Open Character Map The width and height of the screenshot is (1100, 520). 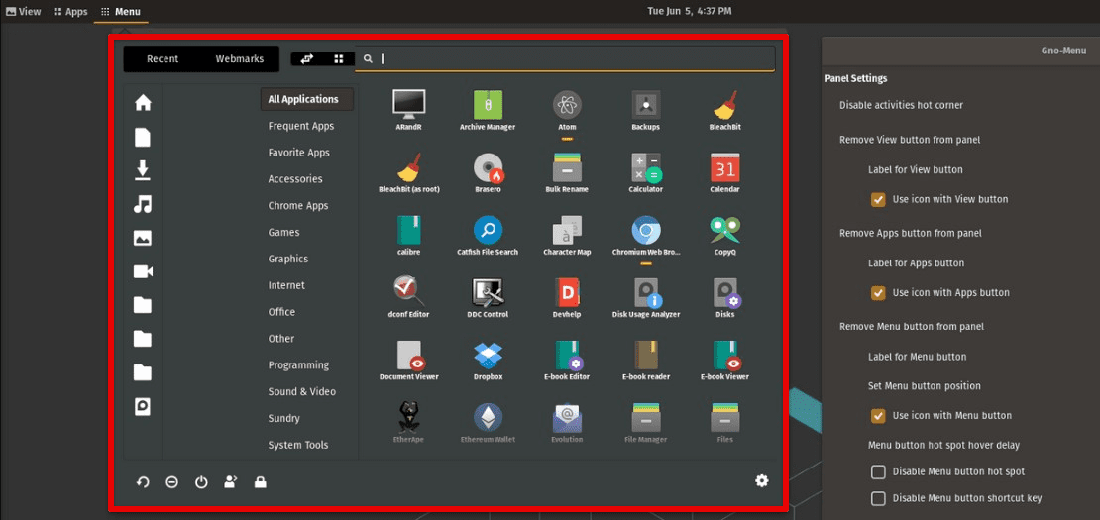point(567,236)
